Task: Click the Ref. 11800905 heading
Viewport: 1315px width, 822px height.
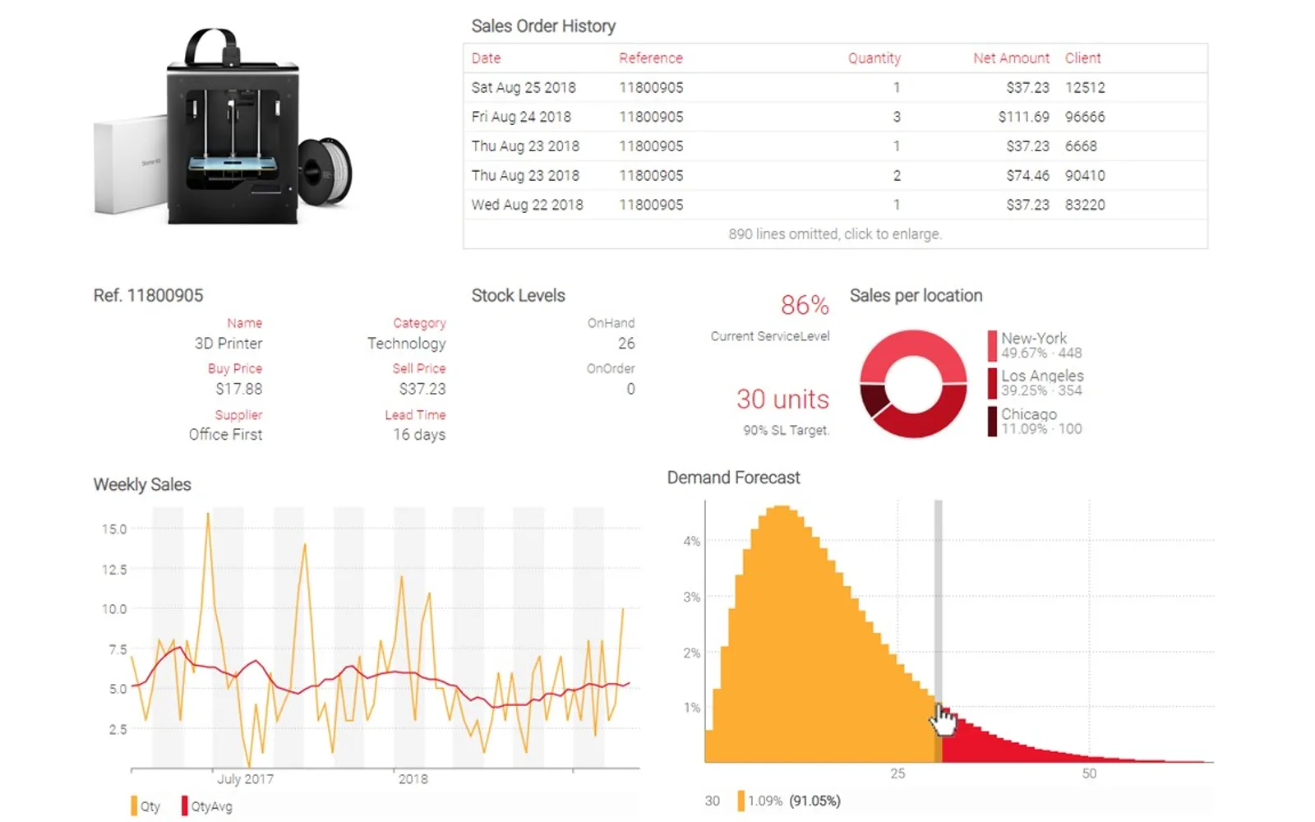Action: [x=148, y=295]
